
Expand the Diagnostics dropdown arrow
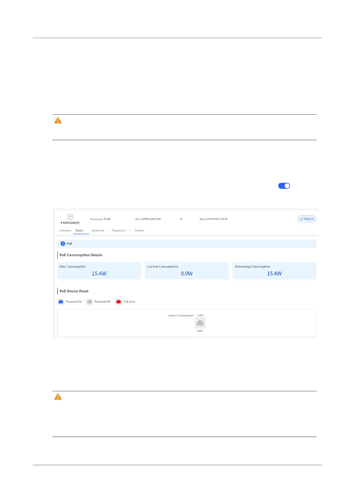click(129, 231)
